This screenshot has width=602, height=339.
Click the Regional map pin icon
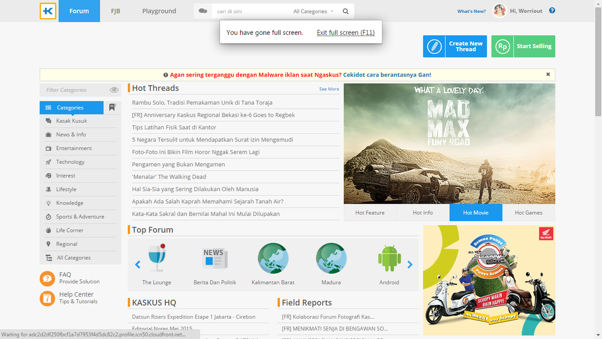(x=48, y=244)
